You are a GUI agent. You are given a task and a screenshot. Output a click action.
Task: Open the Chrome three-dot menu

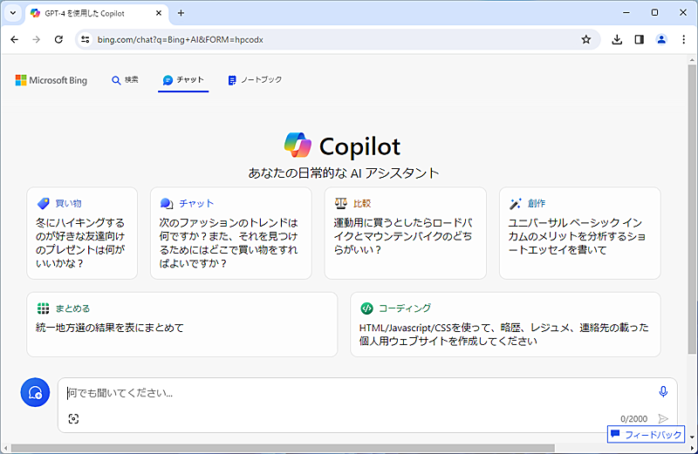683,39
